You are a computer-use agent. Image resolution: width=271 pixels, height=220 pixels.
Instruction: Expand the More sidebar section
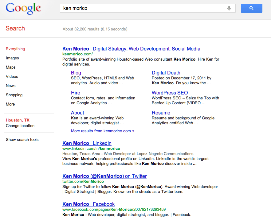pyautogui.click(x=10, y=104)
